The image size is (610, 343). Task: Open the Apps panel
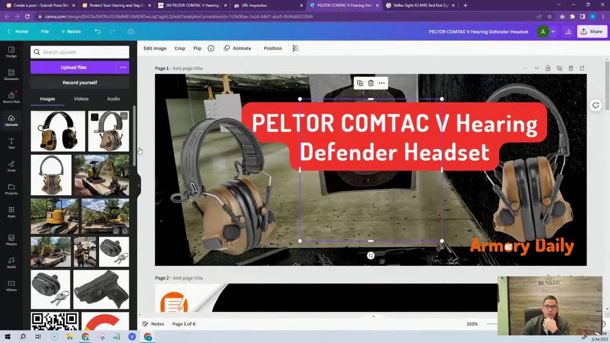[11, 212]
